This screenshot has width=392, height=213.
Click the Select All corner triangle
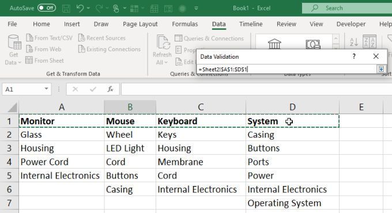(13, 108)
